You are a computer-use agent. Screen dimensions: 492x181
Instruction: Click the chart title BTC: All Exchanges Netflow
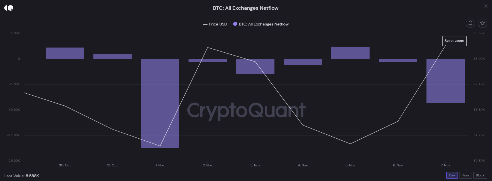point(246,8)
